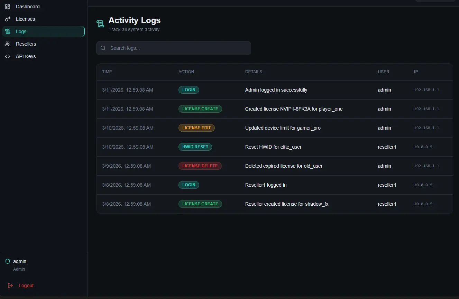Screen dimensions: 459x299
Task: Click the Activity Logs heading
Action: (x=135, y=20)
